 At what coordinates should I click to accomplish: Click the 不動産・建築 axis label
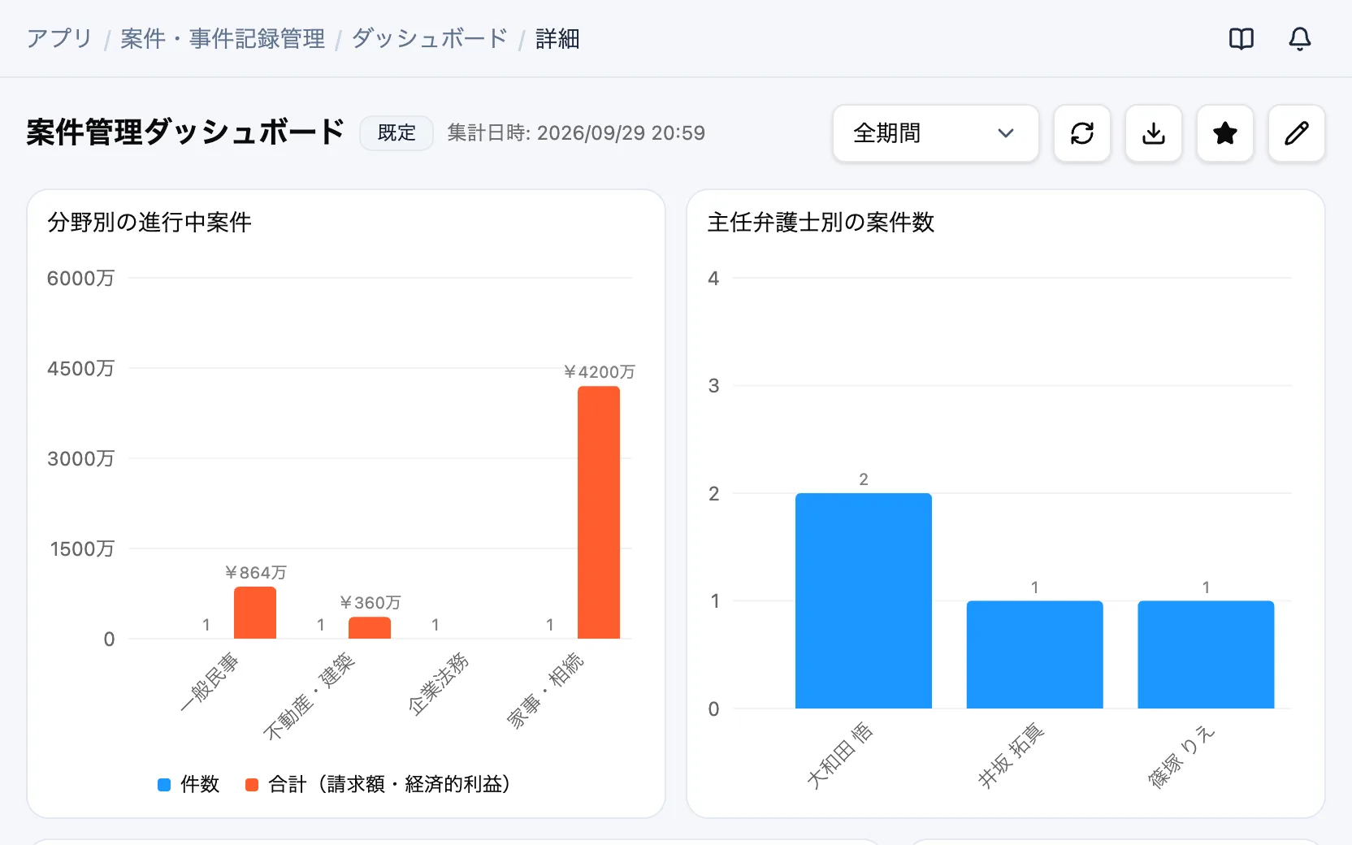(x=310, y=696)
